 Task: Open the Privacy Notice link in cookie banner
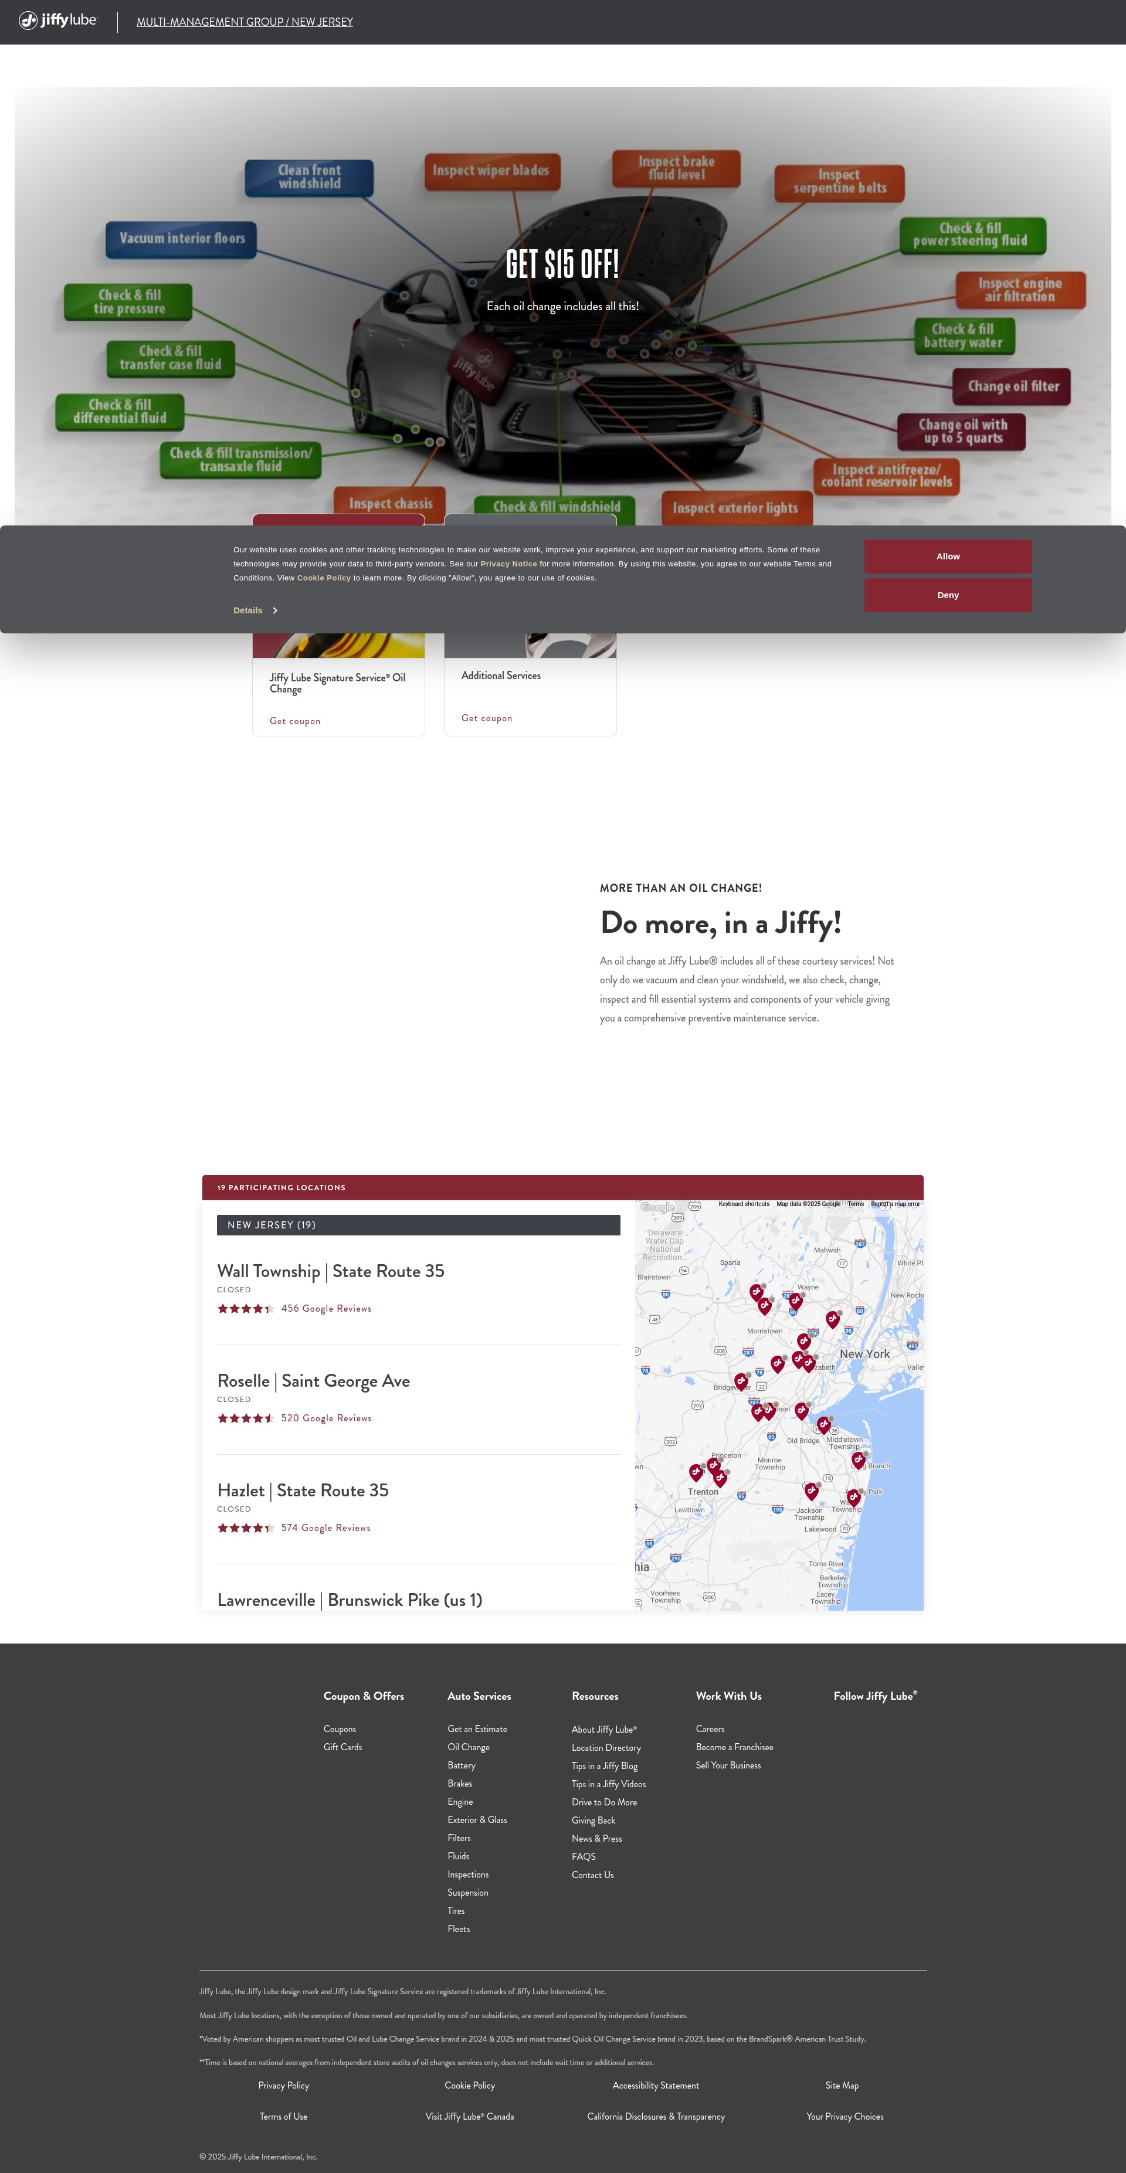pos(508,563)
